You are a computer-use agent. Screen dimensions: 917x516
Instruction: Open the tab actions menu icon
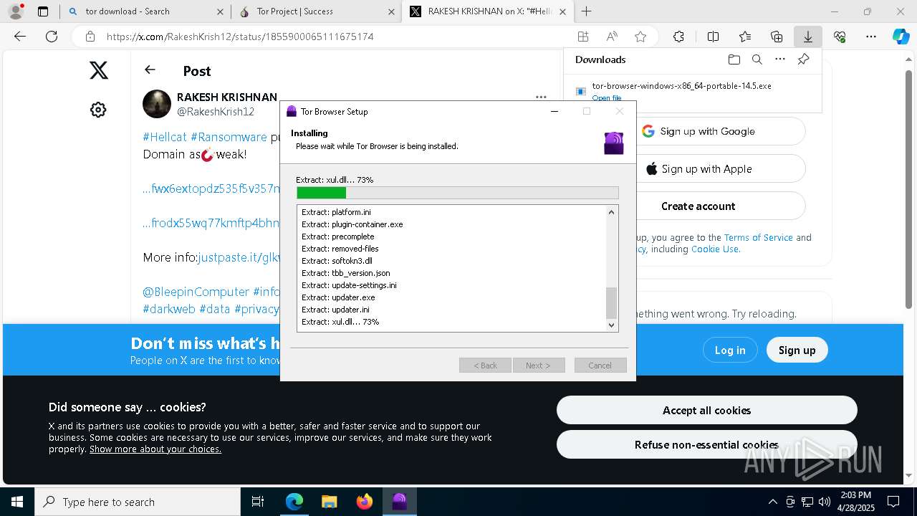[x=43, y=11]
